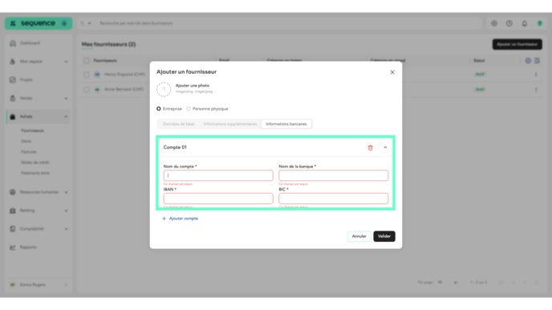Collapse the Compte 01 section

385,147
